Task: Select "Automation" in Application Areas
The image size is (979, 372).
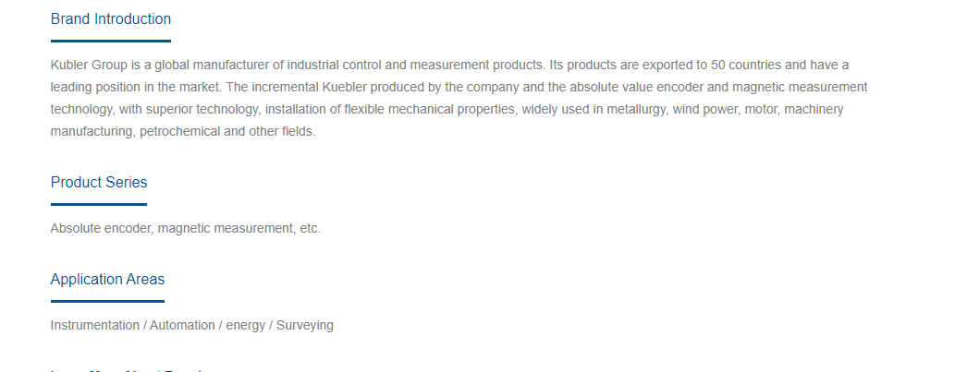Action: (x=182, y=325)
